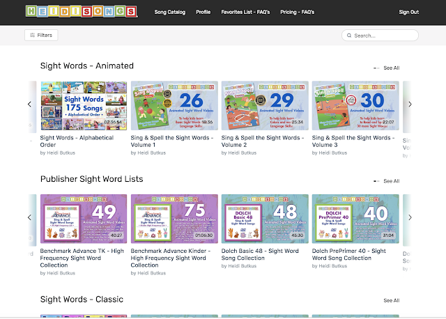Open the 49 Benchmark Advance videos thumbnail
446x319 pixels.
[x=84, y=219]
